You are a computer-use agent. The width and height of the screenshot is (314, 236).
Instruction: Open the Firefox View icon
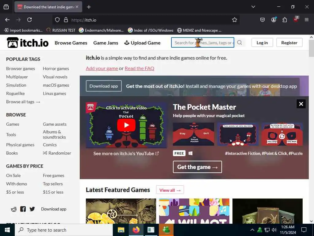point(6,7)
